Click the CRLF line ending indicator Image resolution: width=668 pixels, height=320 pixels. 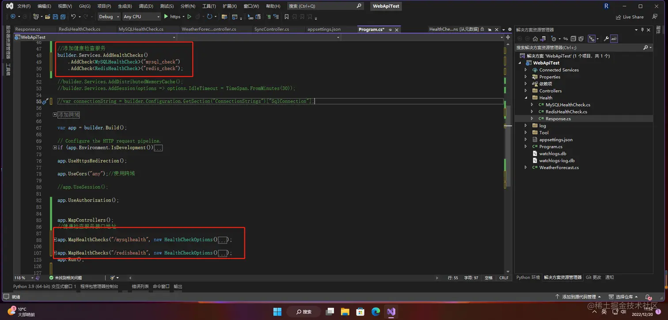pos(504,278)
